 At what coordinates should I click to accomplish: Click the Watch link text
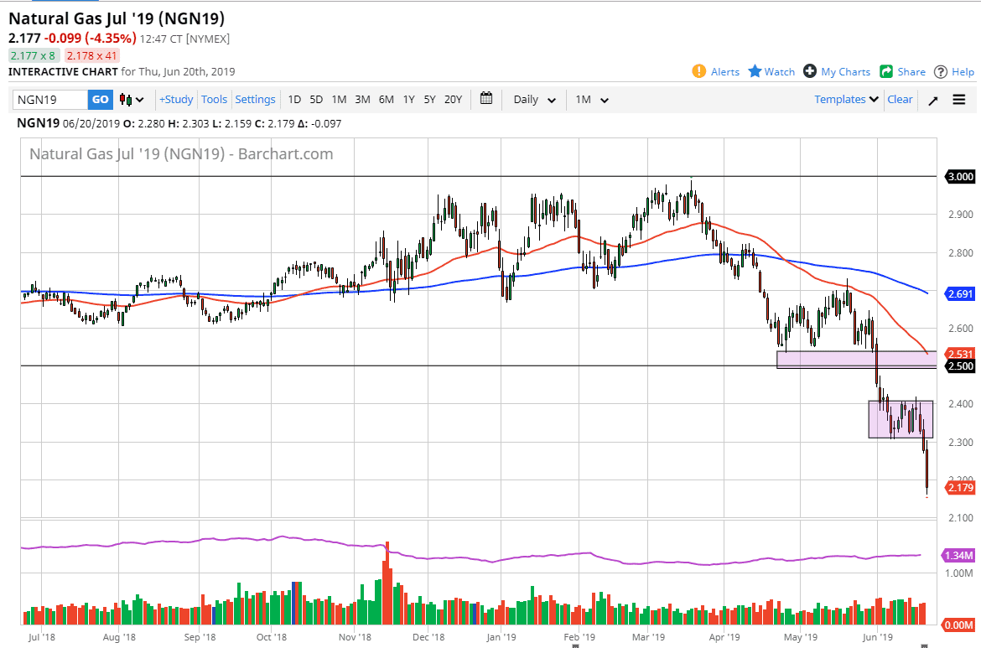click(x=780, y=72)
